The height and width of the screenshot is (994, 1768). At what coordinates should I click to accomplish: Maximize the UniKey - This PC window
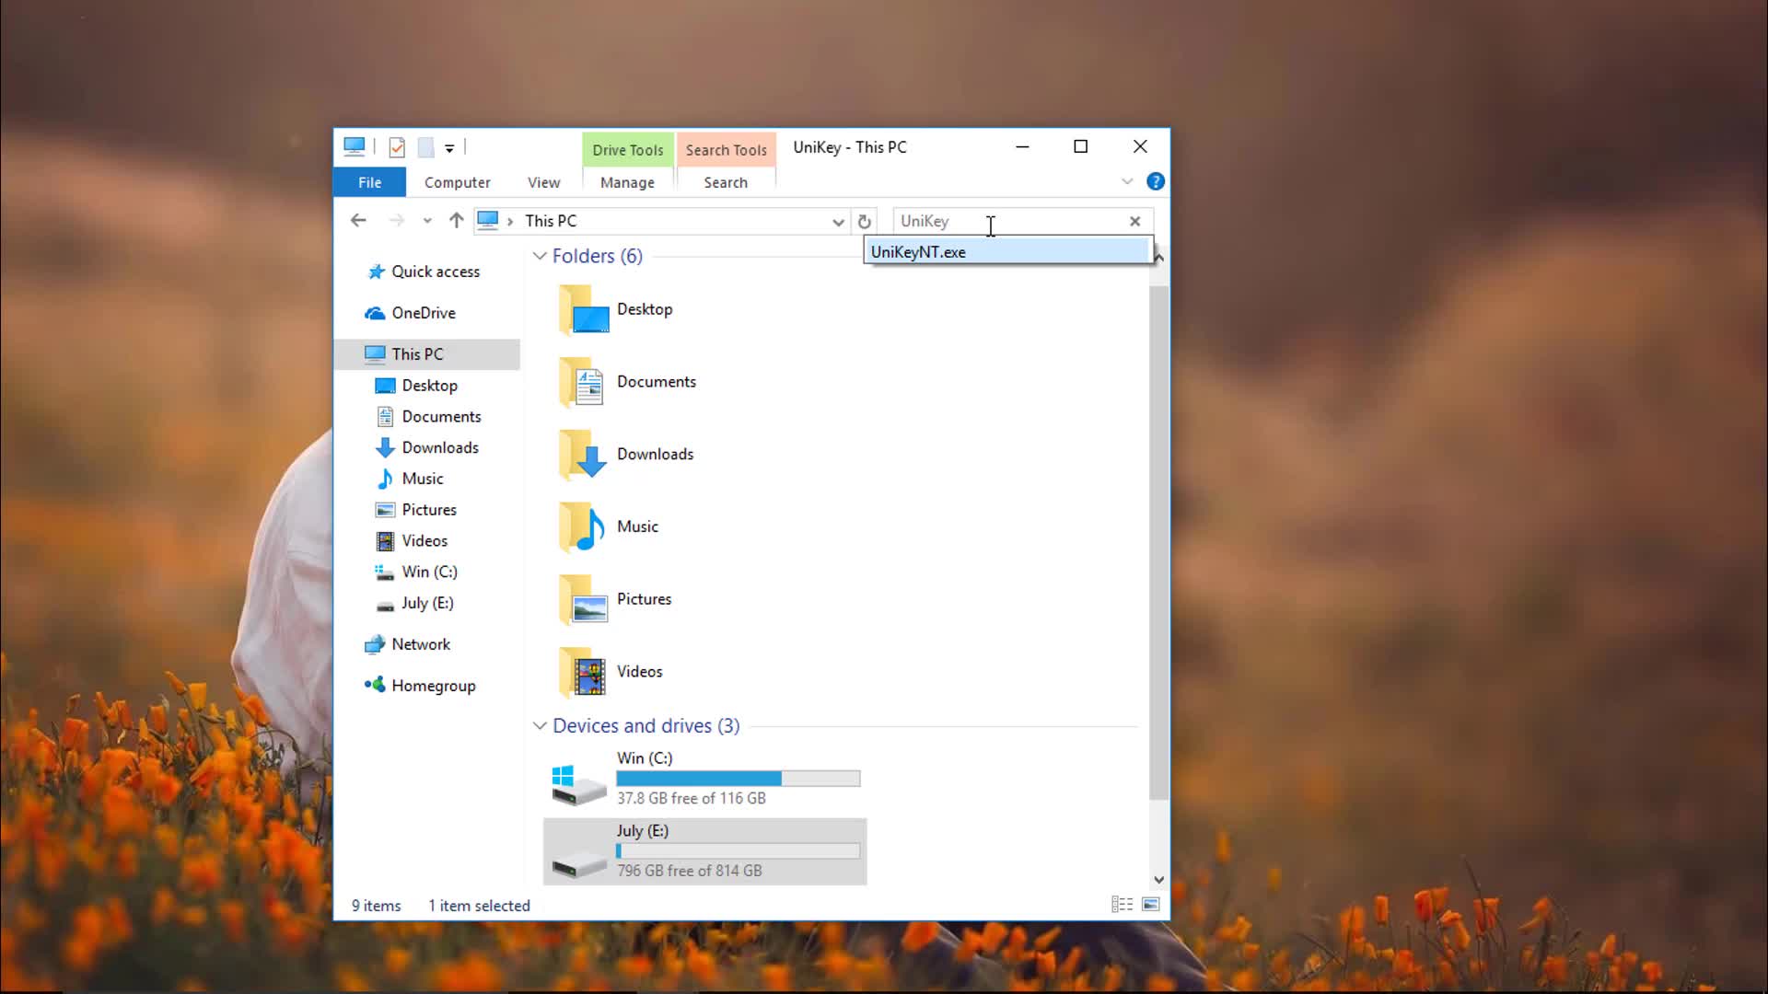tap(1081, 147)
